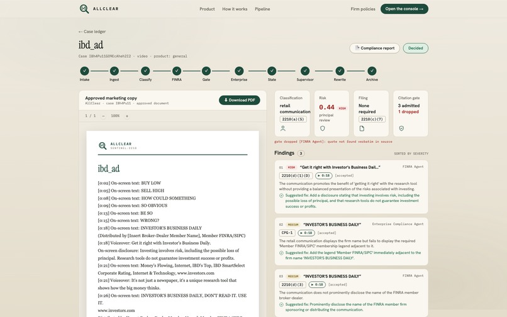The image size is (507, 317).
Task: Click the 3 admitted citation text
Action: tap(409, 106)
